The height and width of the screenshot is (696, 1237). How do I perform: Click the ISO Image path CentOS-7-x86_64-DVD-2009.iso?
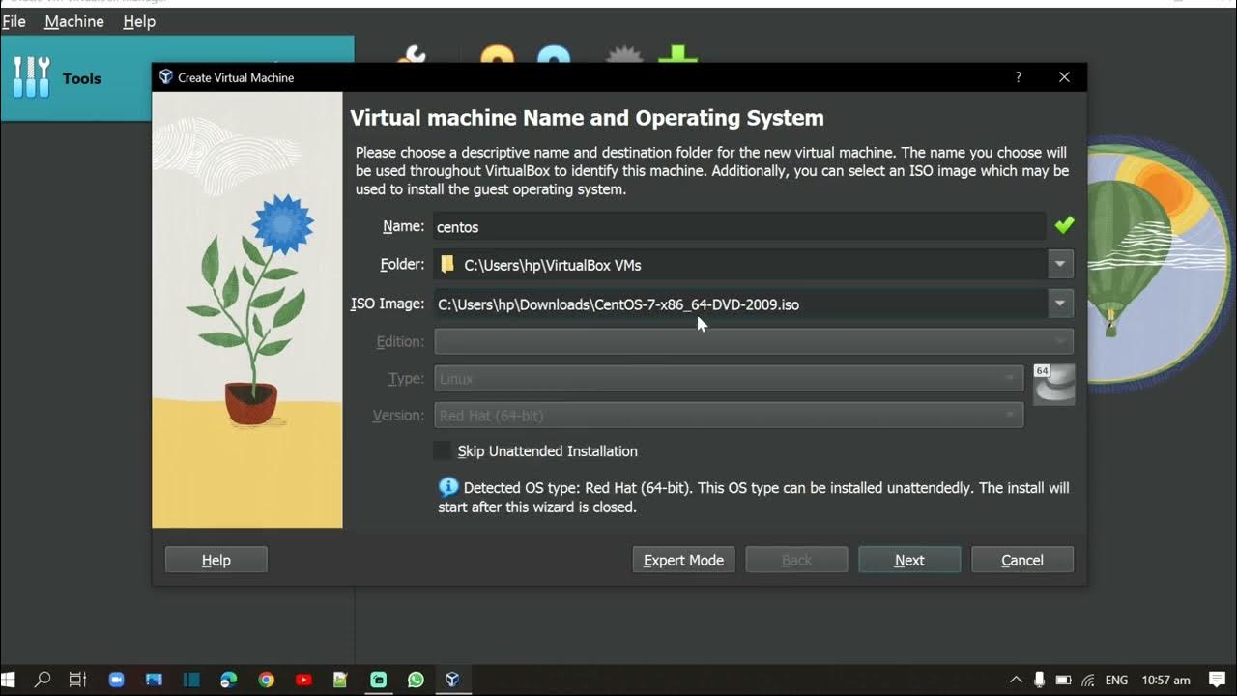tap(618, 304)
